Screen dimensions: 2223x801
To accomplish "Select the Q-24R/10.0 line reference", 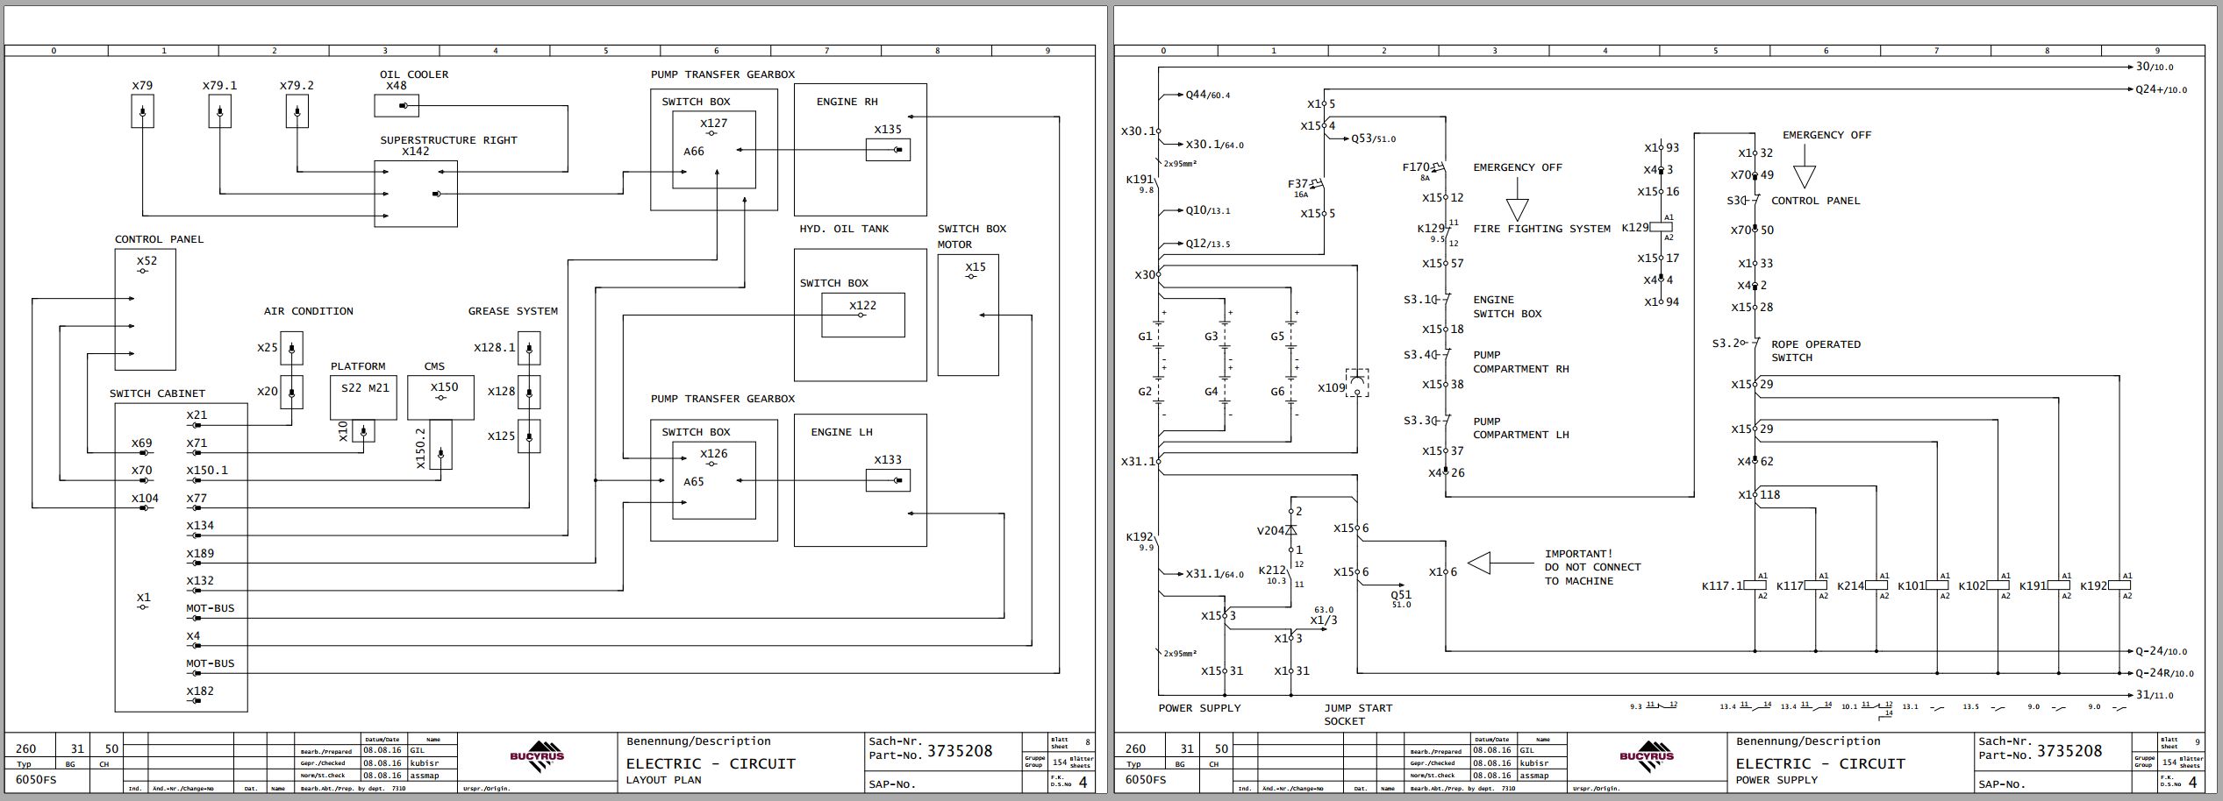I will click(x=2164, y=673).
